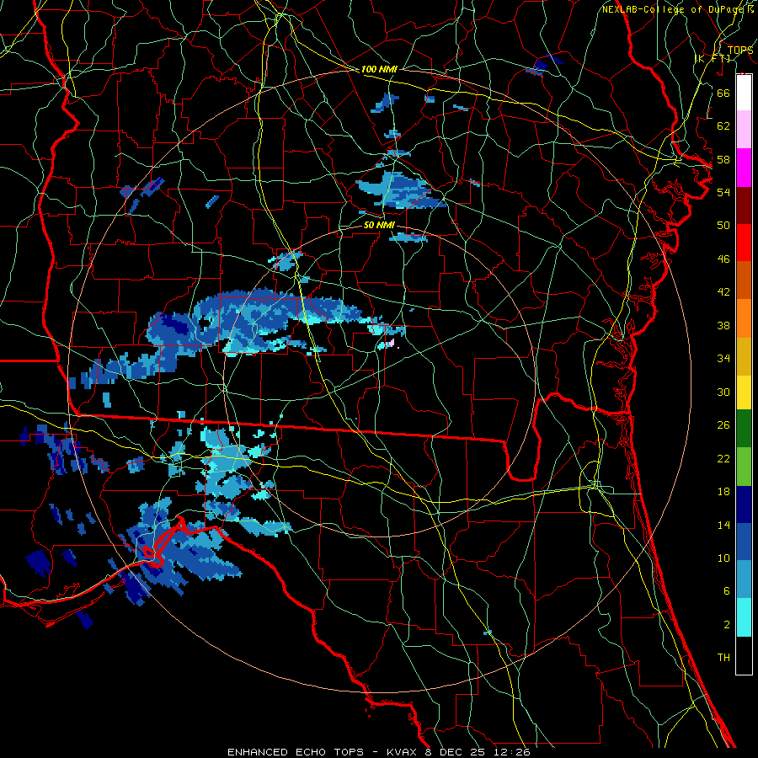Click the '100 NMI' range ring label

point(379,69)
